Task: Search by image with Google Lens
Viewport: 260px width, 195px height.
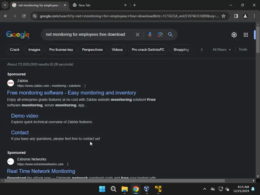Action: 160,35
